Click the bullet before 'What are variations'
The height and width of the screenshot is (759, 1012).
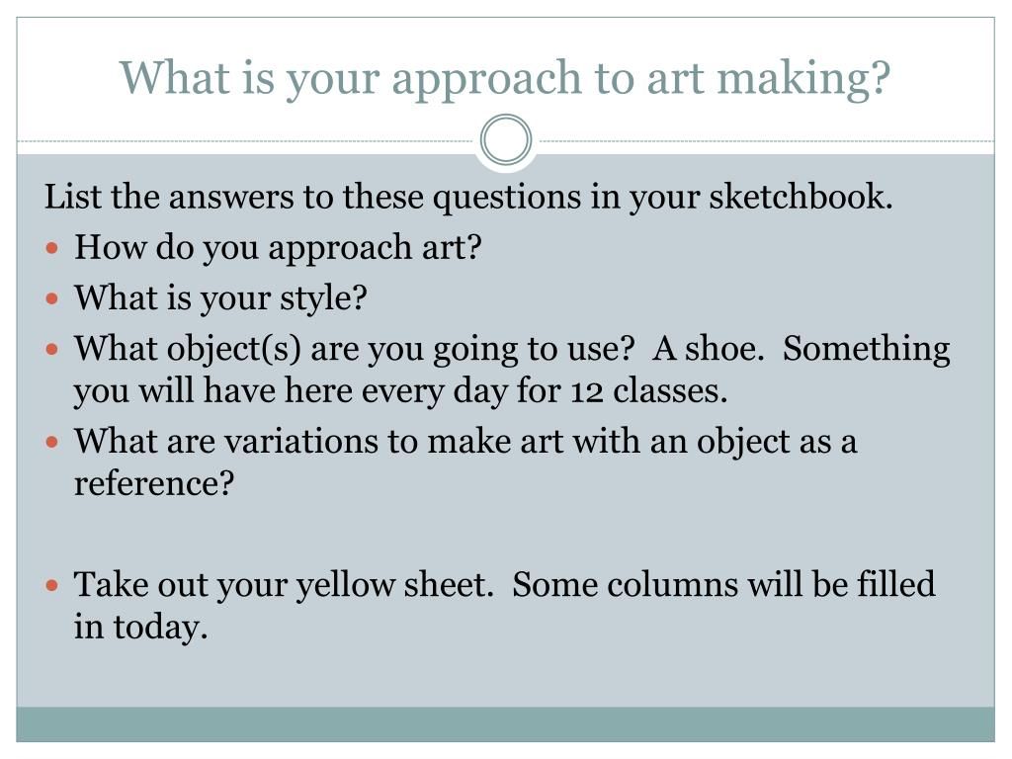(x=52, y=442)
